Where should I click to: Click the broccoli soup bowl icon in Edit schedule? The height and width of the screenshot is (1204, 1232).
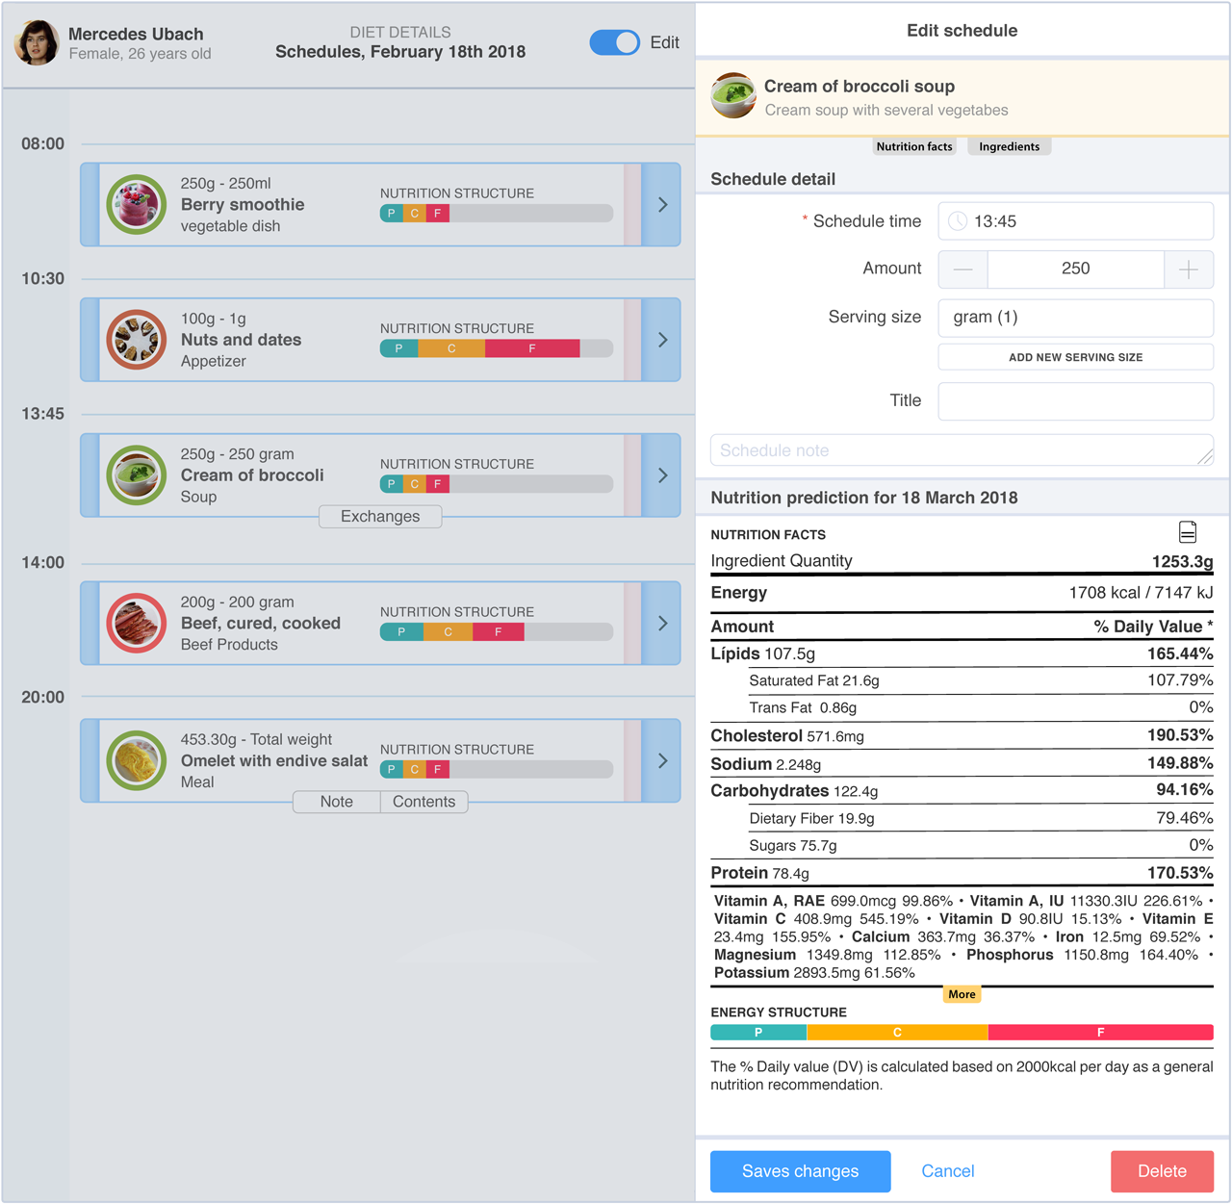[733, 96]
